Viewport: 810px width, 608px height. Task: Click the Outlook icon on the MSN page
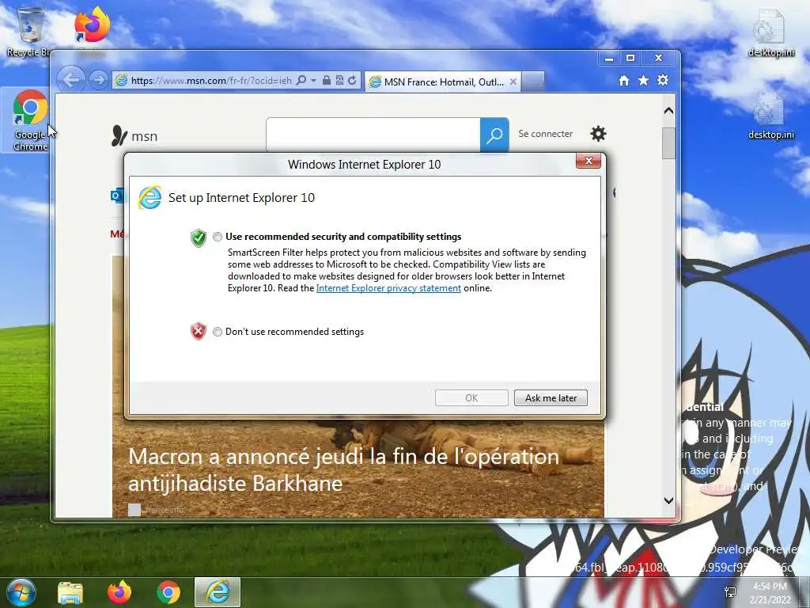117,196
